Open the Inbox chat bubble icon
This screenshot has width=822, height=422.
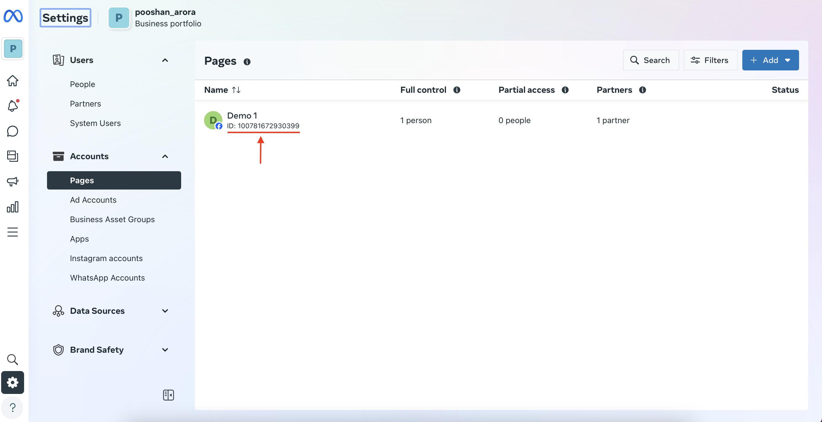tap(12, 131)
